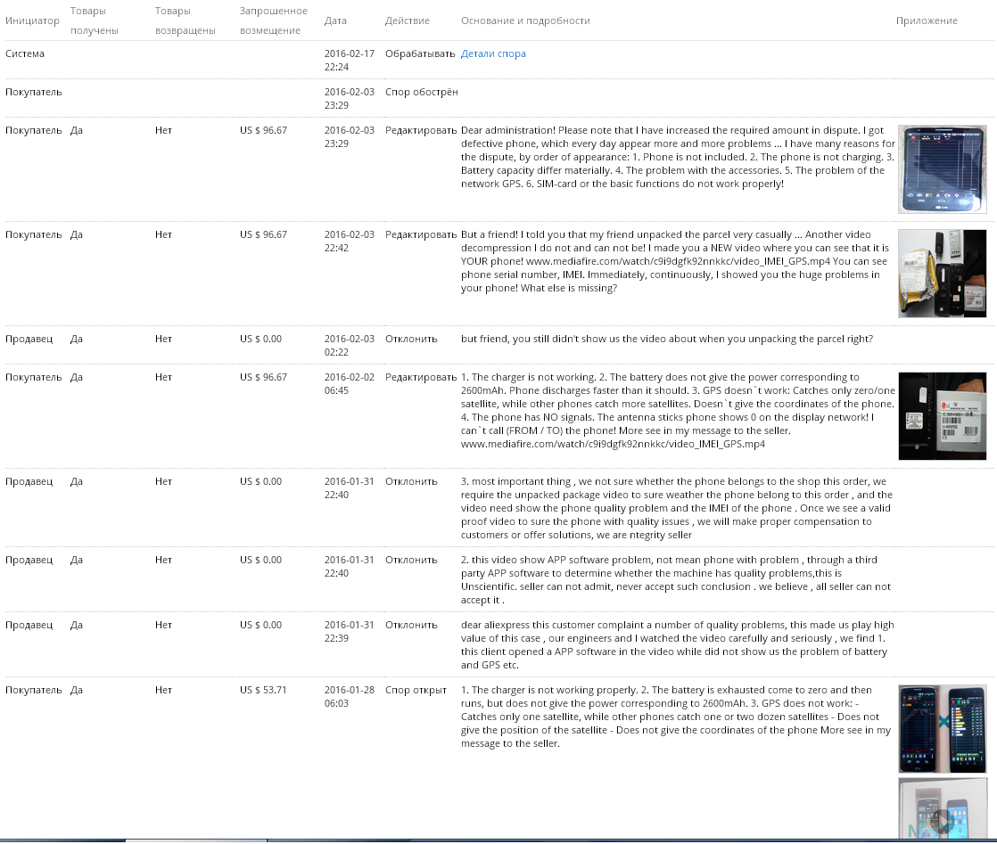Click the Система initiator cell
Viewport: 997px width, 844px height.
pyautogui.click(x=25, y=53)
